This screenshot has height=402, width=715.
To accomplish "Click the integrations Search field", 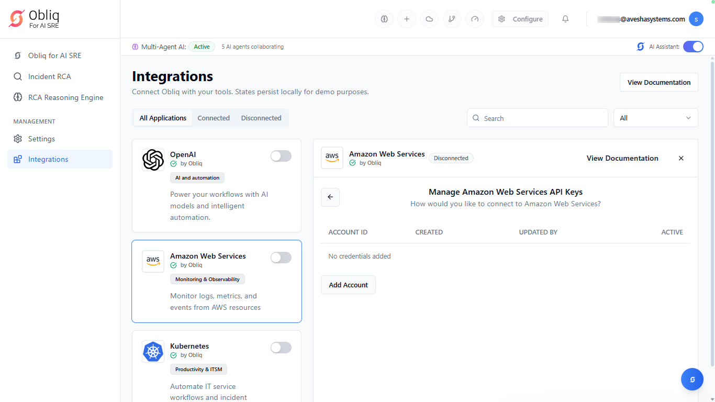I will (538, 118).
